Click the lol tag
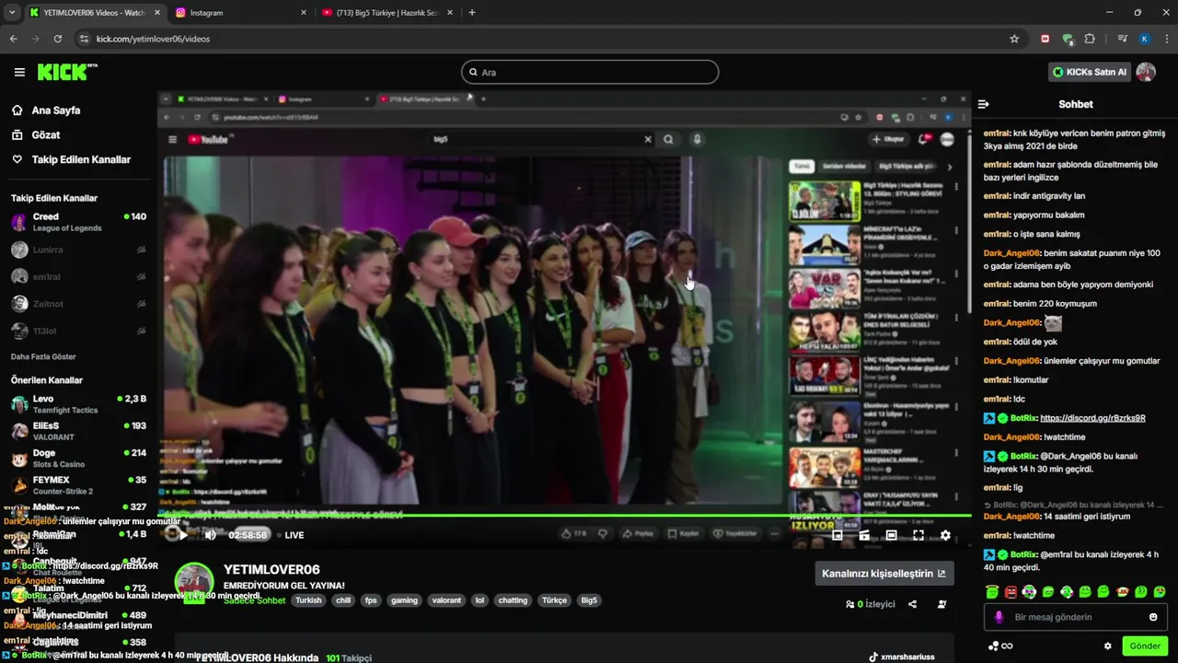 (x=479, y=600)
